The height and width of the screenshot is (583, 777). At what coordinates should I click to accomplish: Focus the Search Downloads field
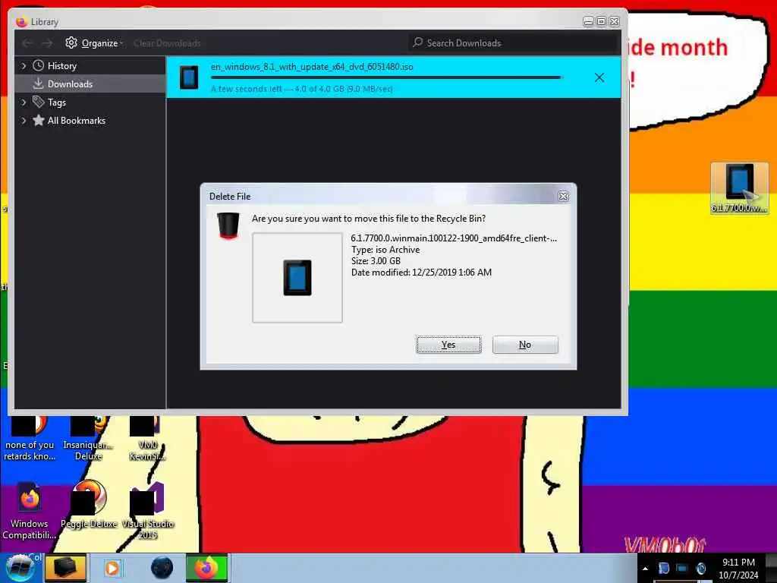click(513, 43)
